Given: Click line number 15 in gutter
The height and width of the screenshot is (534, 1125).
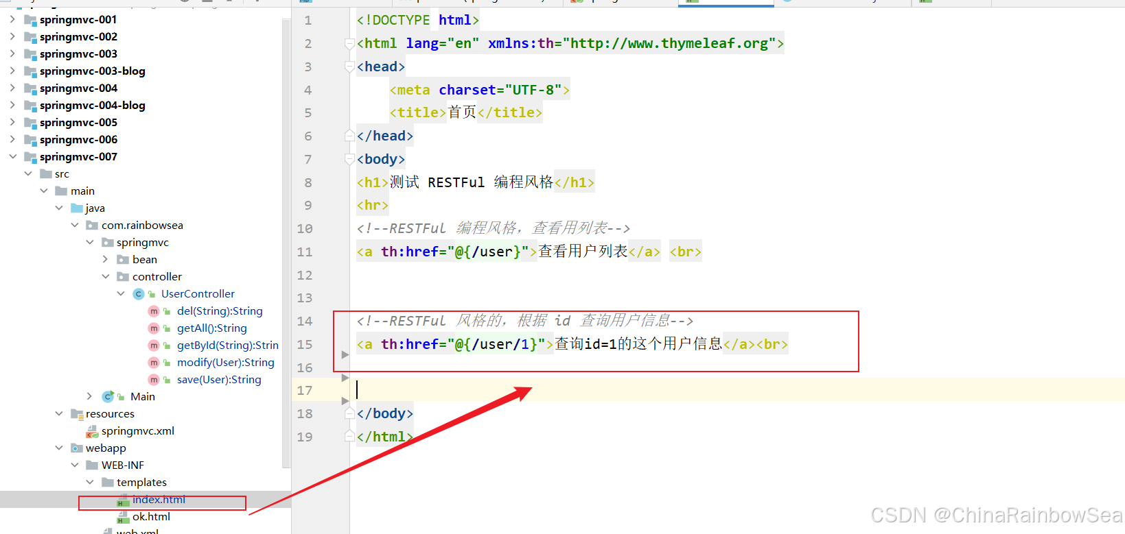Looking at the screenshot, I should point(305,344).
